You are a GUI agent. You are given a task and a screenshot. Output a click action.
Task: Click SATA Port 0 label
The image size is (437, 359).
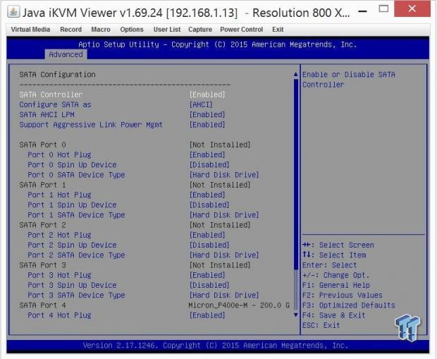point(42,145)
